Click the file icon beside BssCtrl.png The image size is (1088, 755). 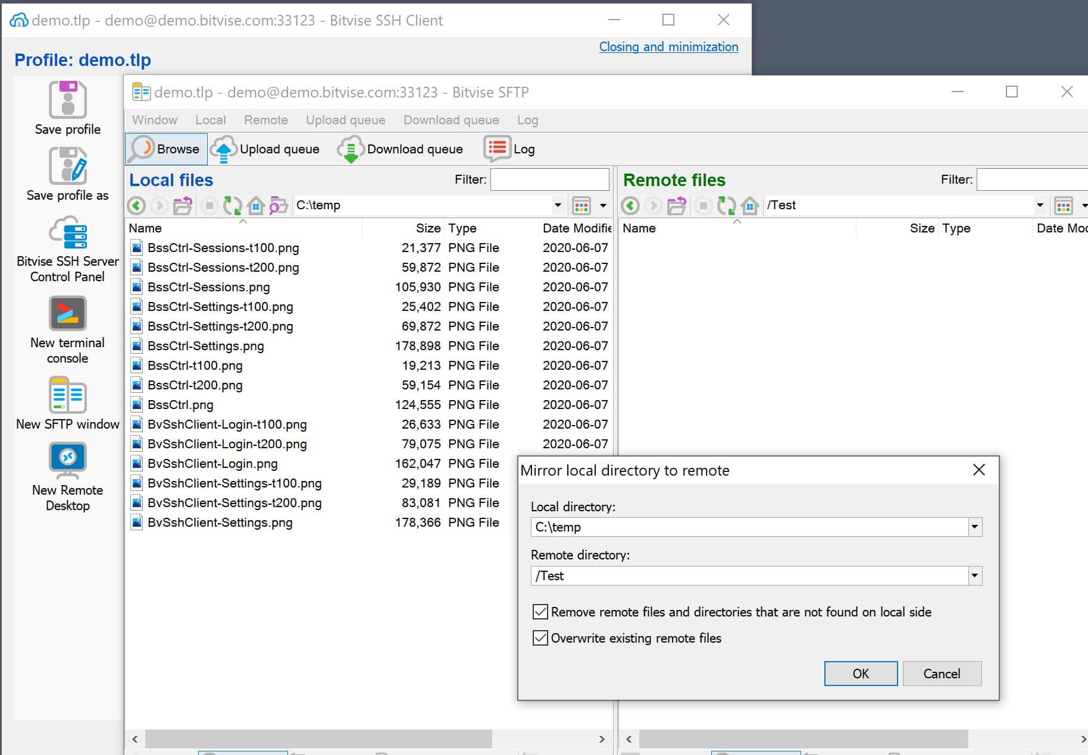pyautogui.click(x=137, y=405)
